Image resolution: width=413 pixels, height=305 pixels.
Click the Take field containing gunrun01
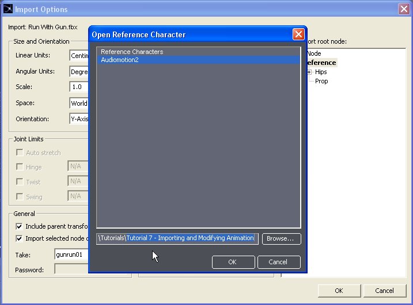tap(71, 254)
